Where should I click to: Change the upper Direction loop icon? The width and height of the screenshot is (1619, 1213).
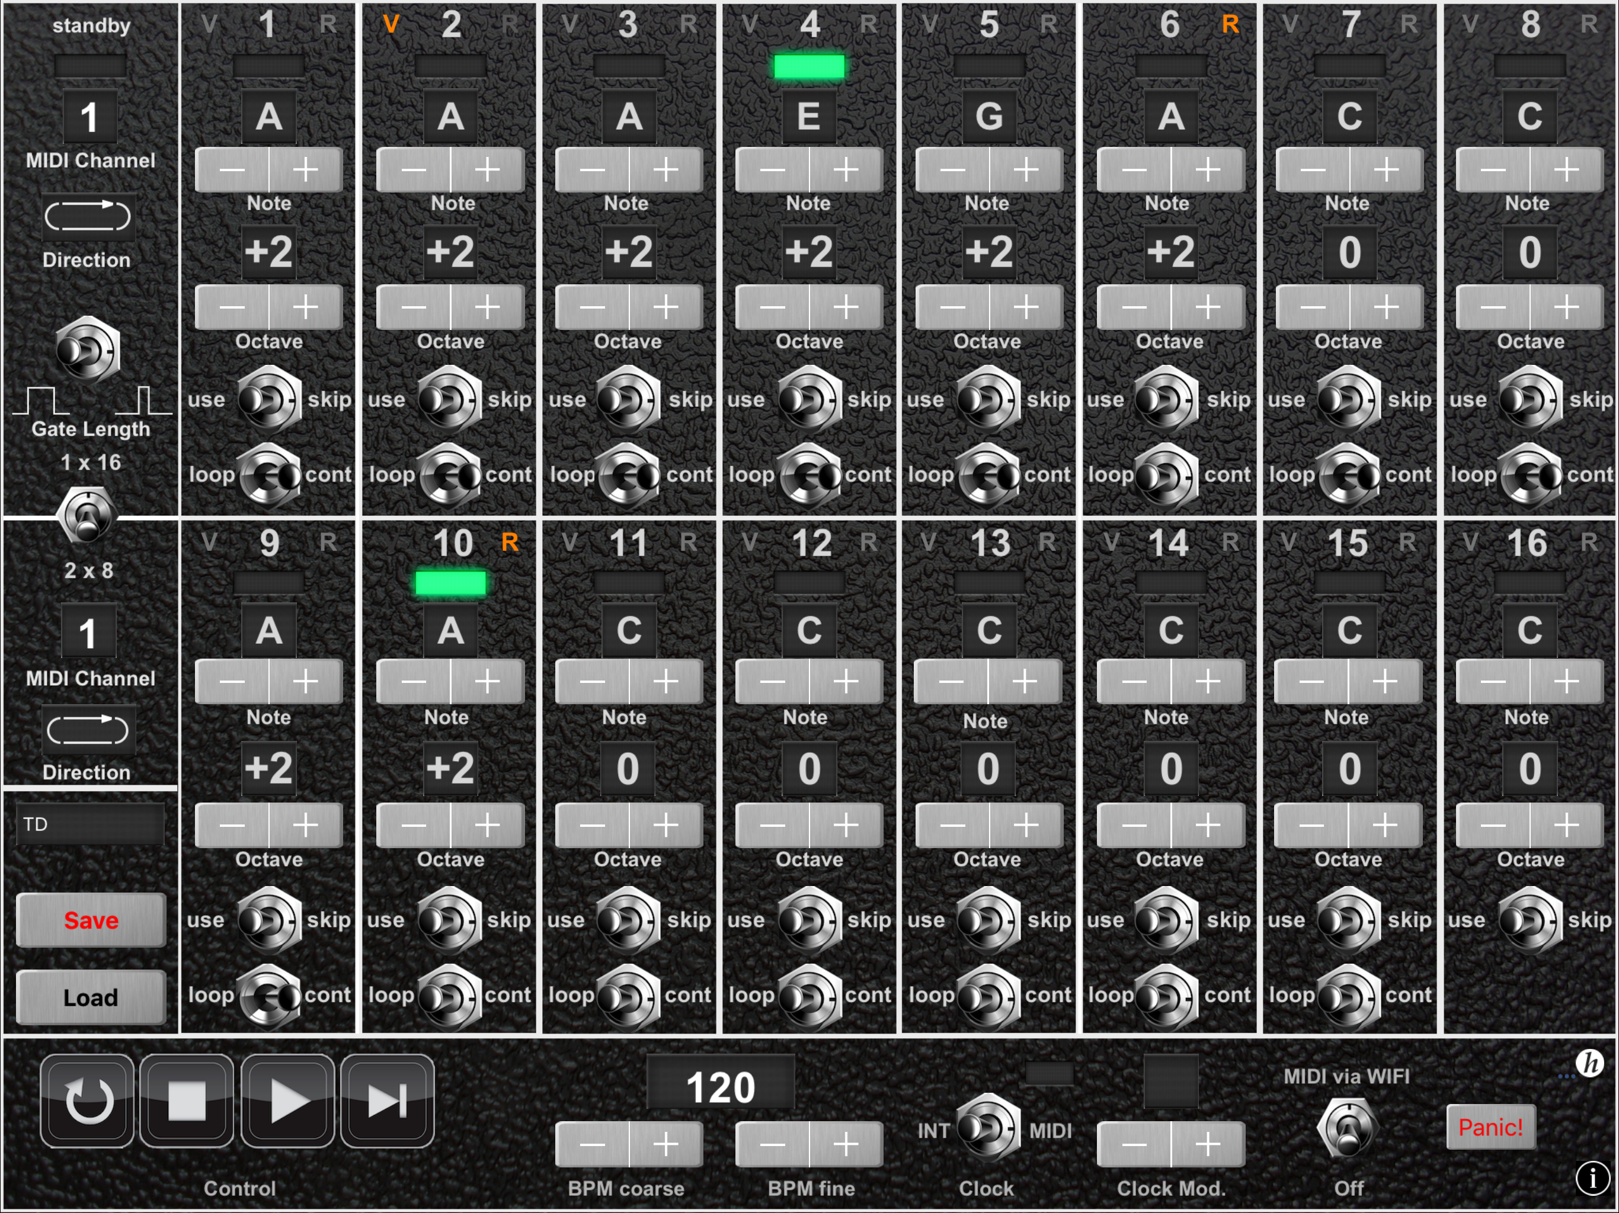point(88,217)
